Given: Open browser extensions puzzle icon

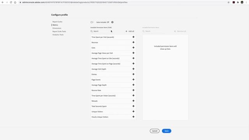Looking at the screenshot, I should point(238,2).
